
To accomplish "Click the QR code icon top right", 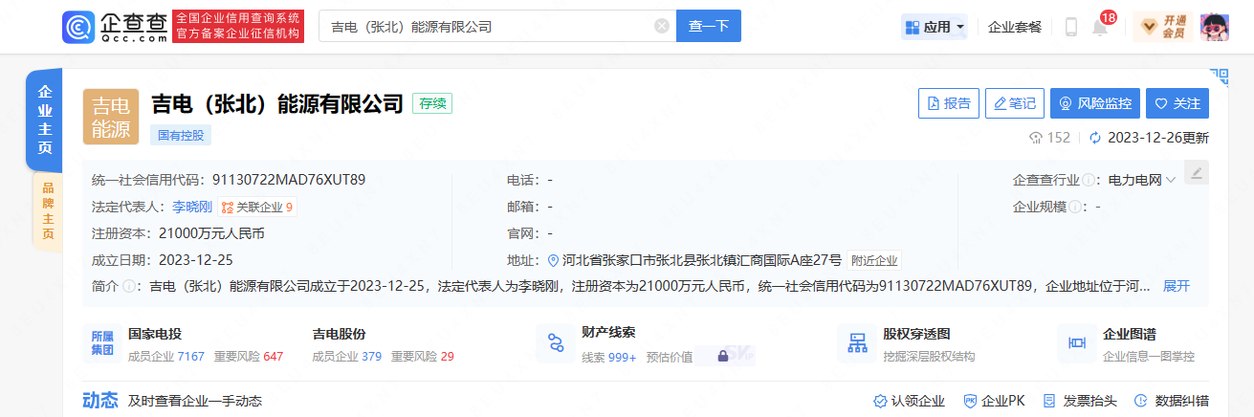I will click(x=1219, y=76).
